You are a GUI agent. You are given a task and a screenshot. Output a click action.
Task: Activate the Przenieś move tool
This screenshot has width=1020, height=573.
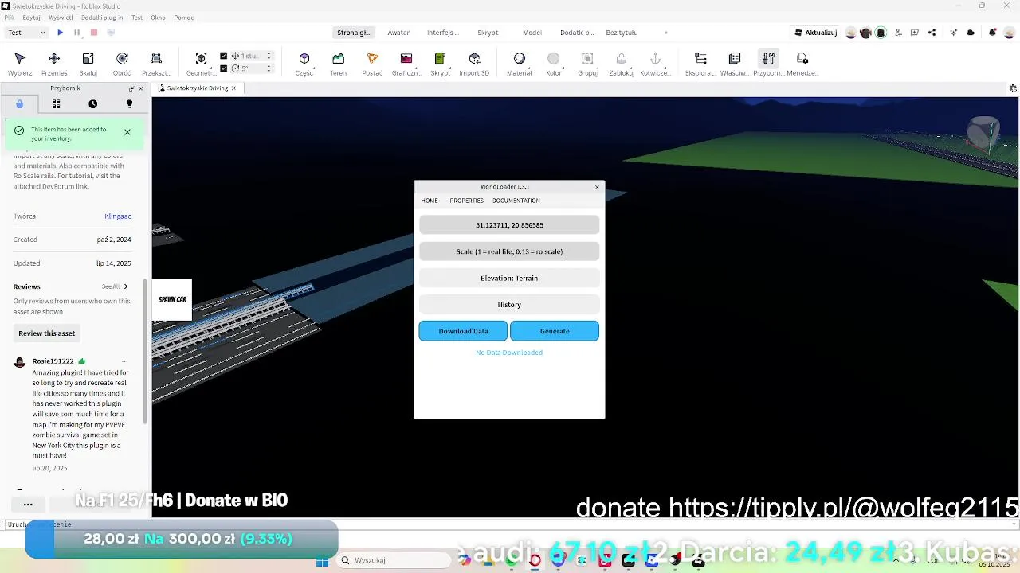click(54, 64)
